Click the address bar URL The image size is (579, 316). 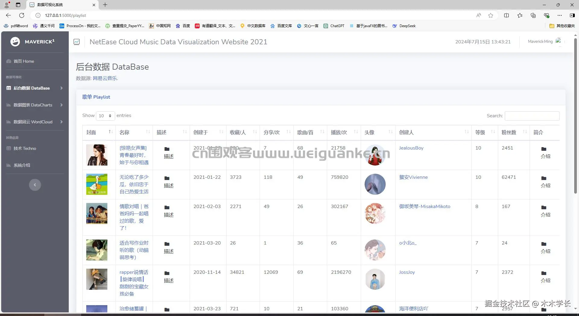point(65,15)
